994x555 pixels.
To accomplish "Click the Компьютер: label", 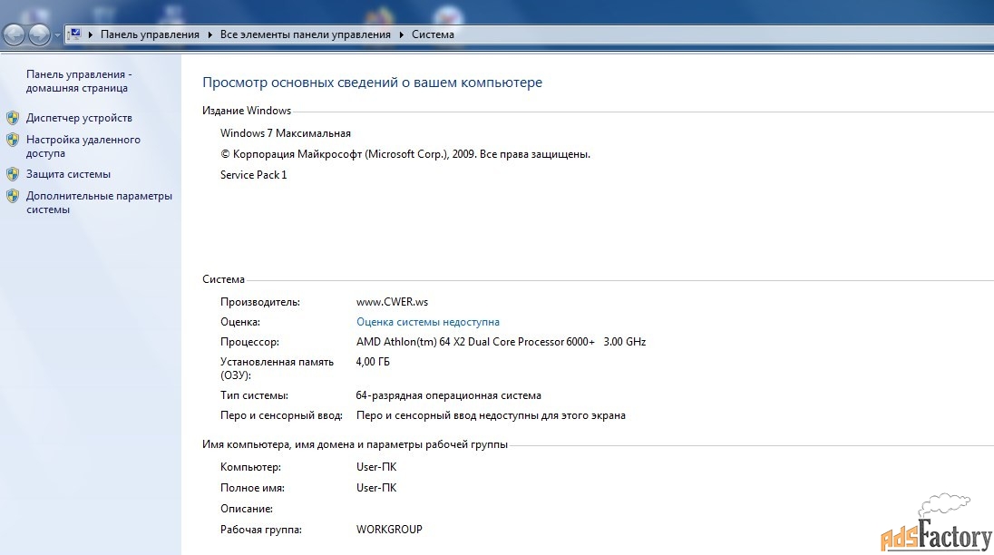I will 250,467.
